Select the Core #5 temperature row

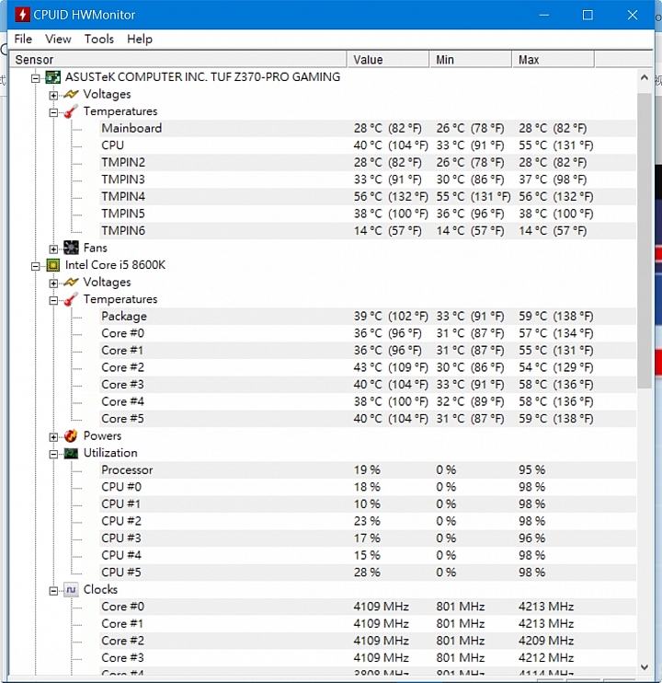pos(368,419)
